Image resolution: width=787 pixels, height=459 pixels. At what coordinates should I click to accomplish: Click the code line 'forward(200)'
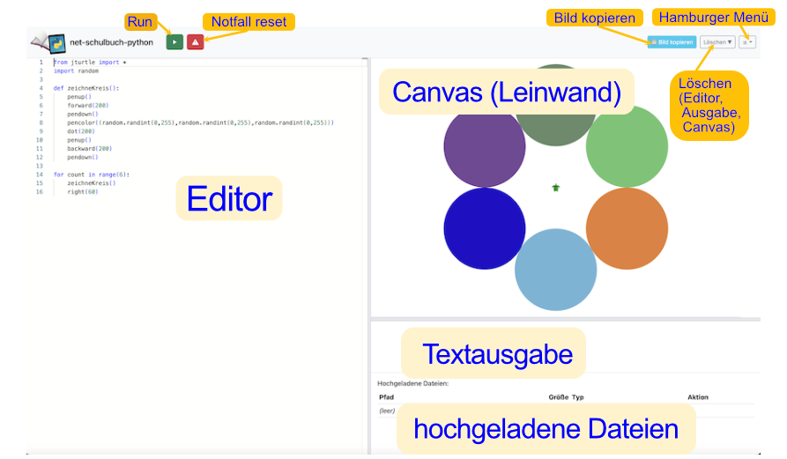click(88, 106)
